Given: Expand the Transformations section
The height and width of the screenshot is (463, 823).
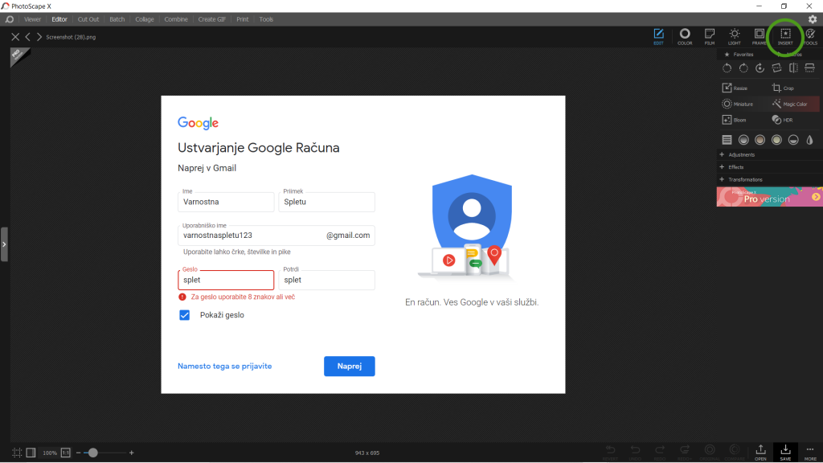Looking at the screenshot, I should click(740, 179).
